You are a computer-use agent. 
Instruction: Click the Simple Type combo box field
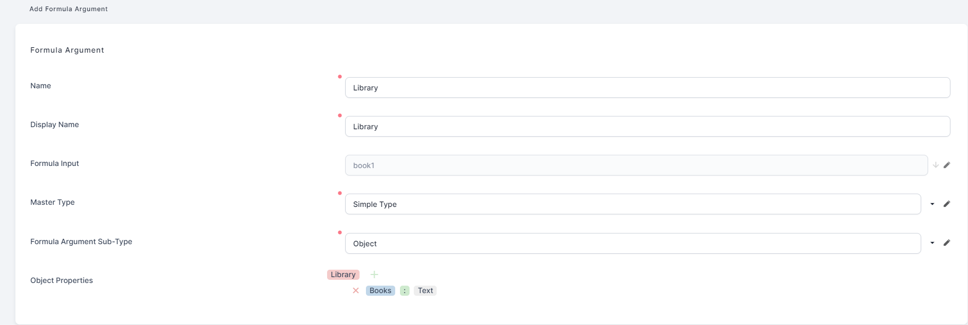coord(632,204)
